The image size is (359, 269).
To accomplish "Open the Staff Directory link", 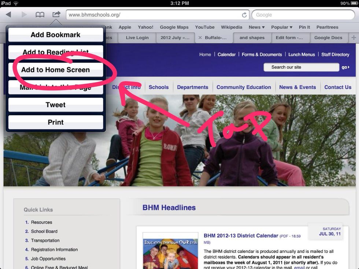I will click(x=335, y=55).
